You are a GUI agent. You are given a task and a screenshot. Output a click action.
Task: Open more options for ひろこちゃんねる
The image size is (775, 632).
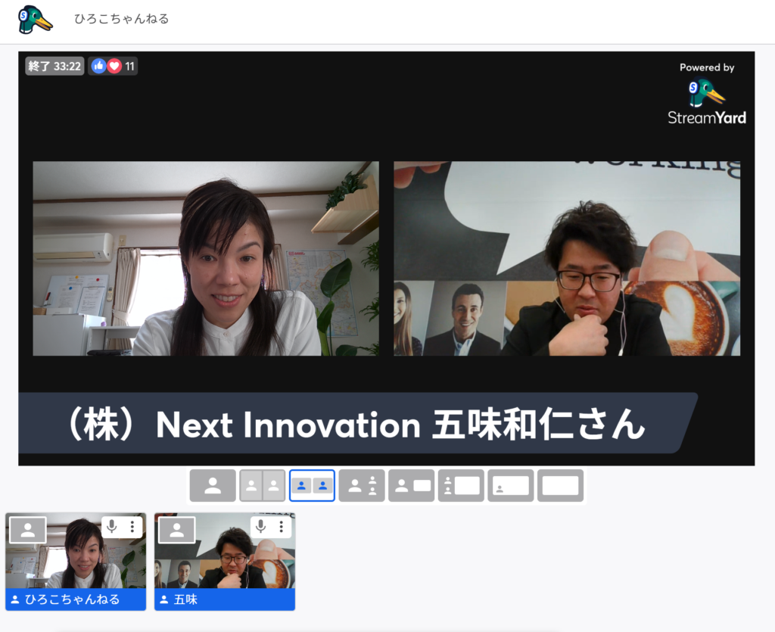point(132,527)
